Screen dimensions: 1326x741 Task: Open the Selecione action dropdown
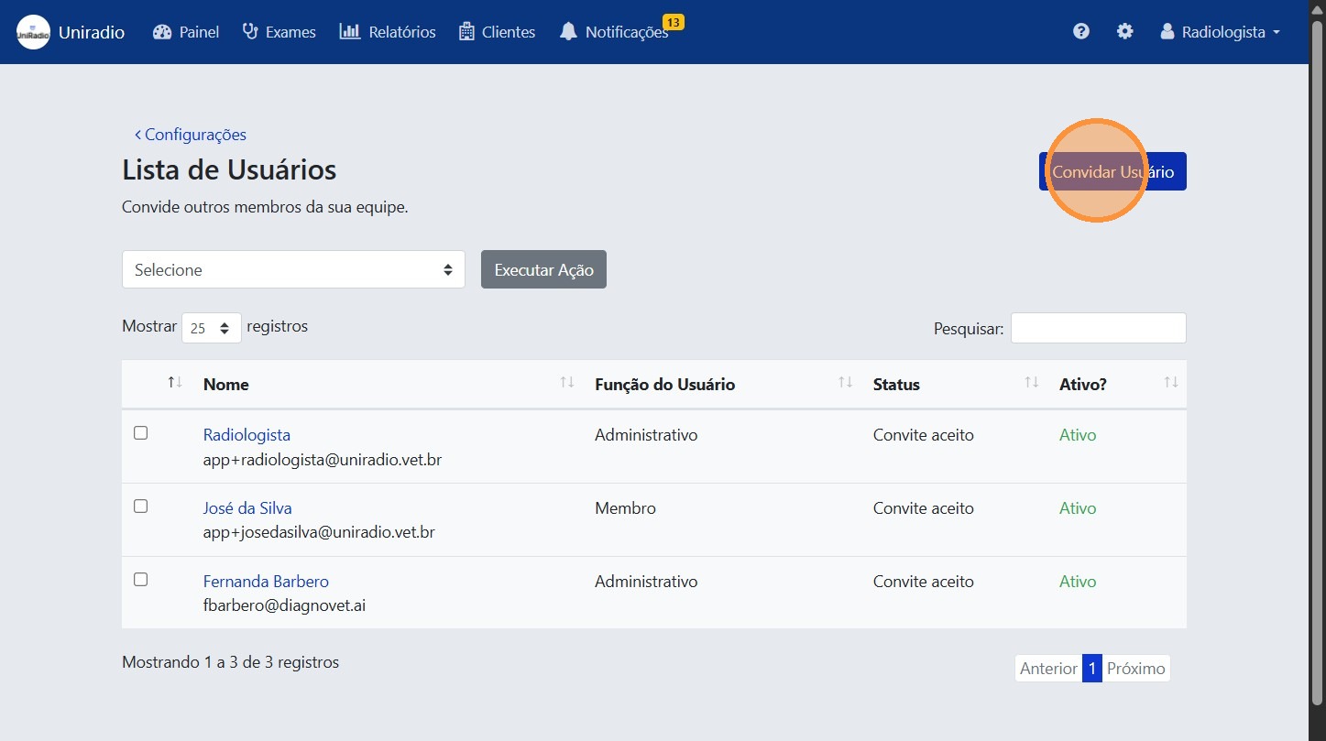point(292,269)
